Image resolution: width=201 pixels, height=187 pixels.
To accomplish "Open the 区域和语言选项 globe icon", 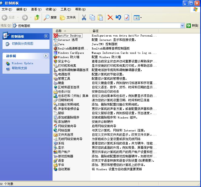I will (56, 87).
